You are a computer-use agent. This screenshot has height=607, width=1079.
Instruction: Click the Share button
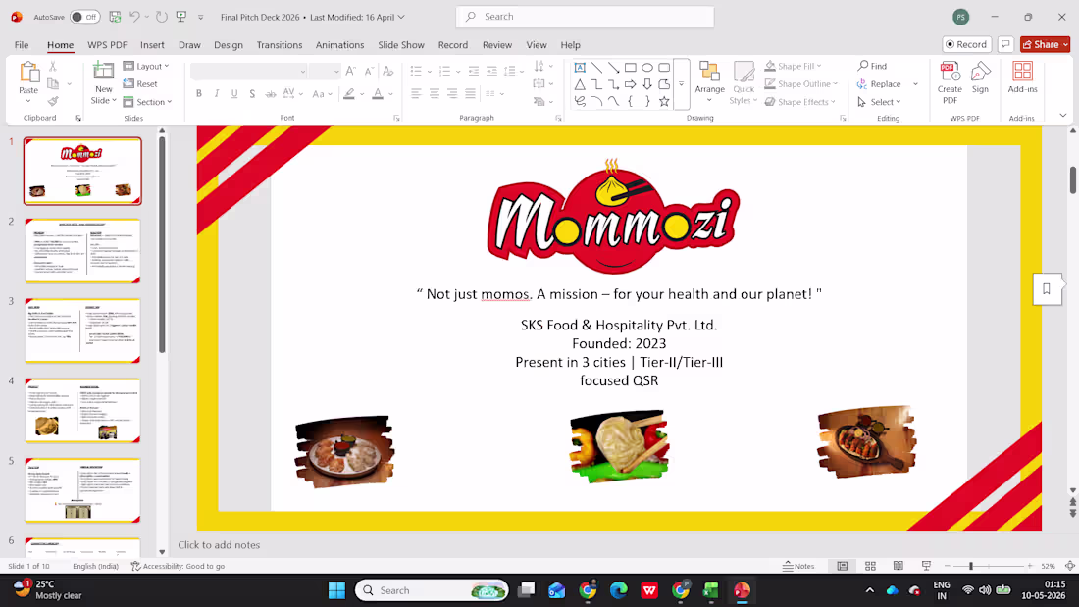1045,44
